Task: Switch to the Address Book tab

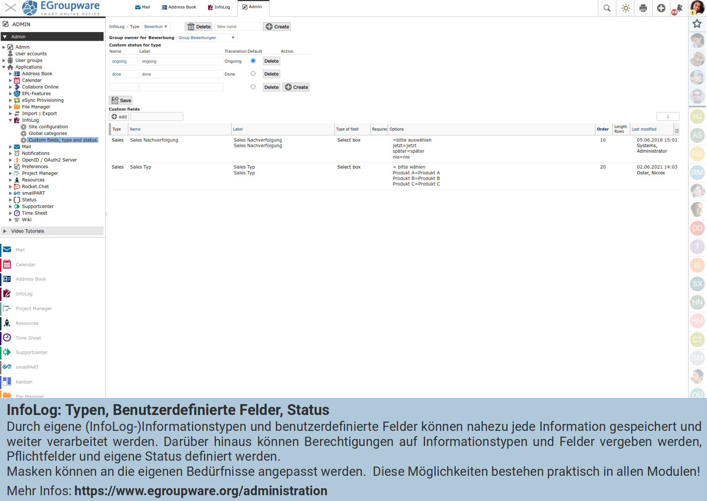Action: pyautogui.click(x=179, y=7)
